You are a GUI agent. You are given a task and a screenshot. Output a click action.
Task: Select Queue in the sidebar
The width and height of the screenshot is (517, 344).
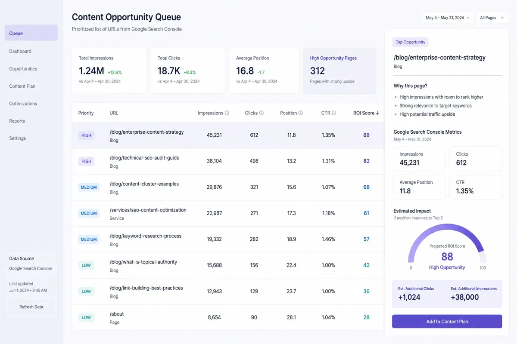(31, 33)
